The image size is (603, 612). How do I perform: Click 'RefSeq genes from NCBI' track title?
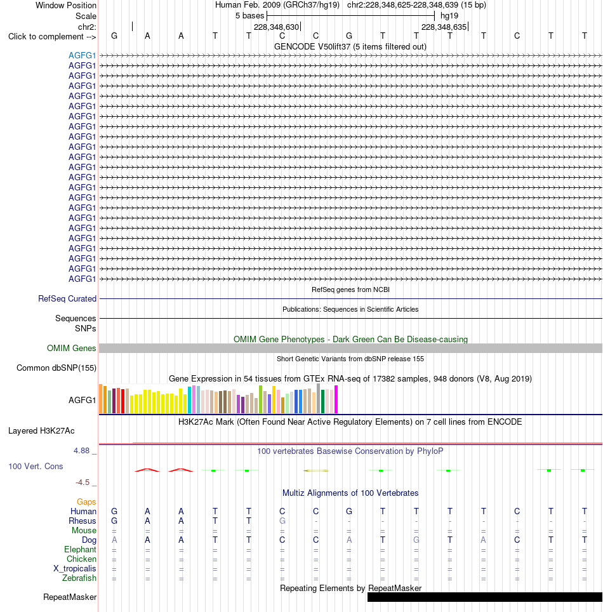click(350, 289)
